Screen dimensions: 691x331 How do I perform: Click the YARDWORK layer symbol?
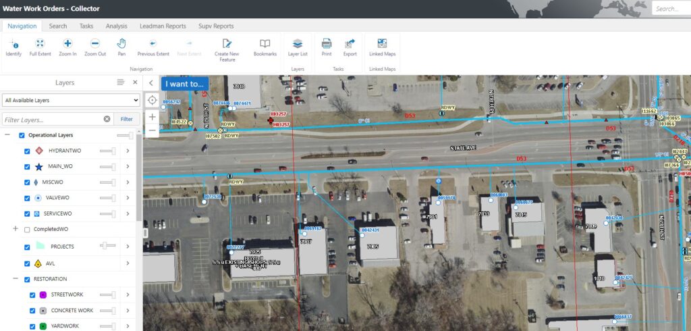click(x=43, y=326)
